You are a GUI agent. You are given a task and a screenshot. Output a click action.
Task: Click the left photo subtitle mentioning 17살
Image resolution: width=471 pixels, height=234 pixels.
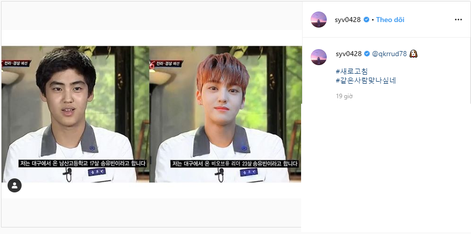(82, 163)
